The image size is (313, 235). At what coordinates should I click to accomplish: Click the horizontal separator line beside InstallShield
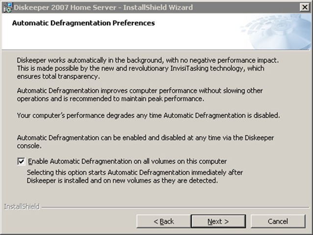click(x=175, y=207)
